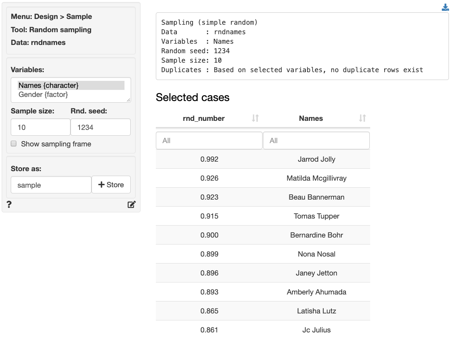Screen dimensions: 451x339
Task: Open the help question mark icon
Action: [9, 204]
